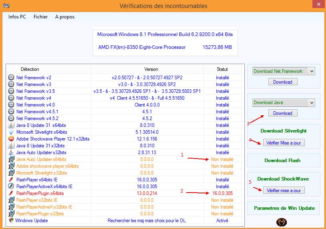Click the Net Framework v3.5 gear icon
Viewport: 326px width, 229px height.
pos(11,91)
